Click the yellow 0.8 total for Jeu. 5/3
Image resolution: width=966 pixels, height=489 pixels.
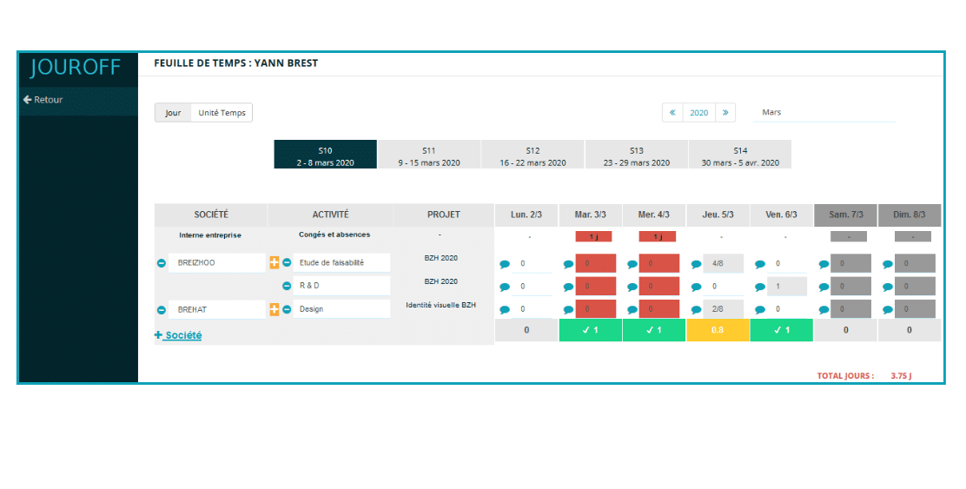point(718,330)
